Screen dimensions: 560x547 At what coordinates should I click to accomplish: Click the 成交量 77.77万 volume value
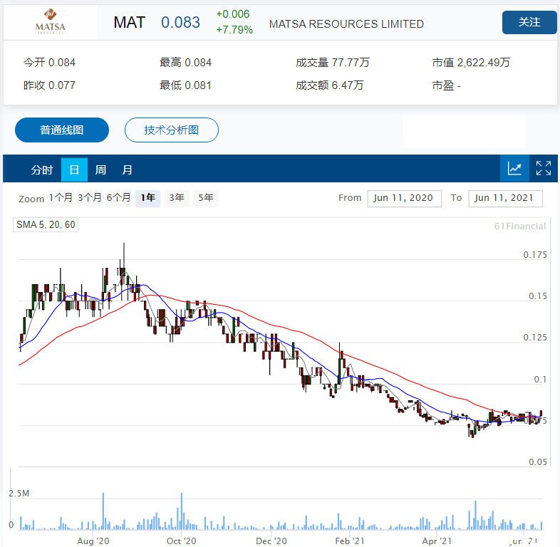pos(333,63)
